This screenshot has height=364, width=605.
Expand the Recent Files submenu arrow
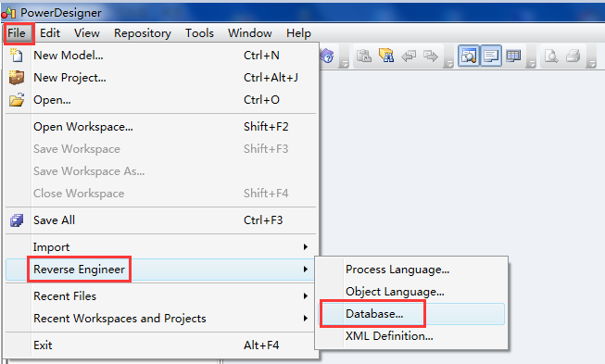coord(305,296)
